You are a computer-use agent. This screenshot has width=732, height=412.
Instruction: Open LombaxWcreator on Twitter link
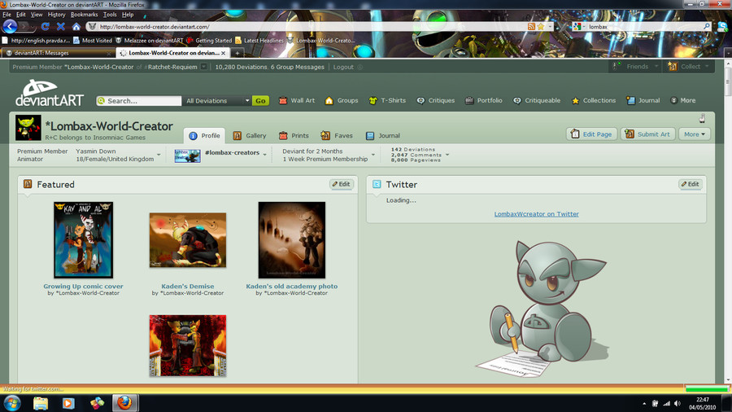(537, 214)
